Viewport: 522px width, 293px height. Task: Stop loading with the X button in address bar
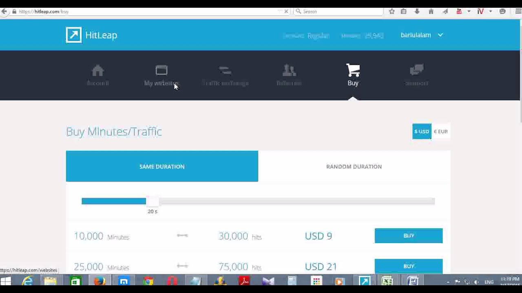286,11
